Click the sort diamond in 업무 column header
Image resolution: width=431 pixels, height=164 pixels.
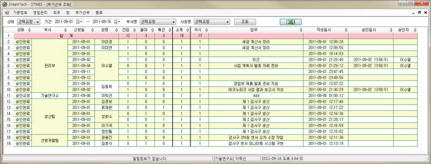point(301,30)
